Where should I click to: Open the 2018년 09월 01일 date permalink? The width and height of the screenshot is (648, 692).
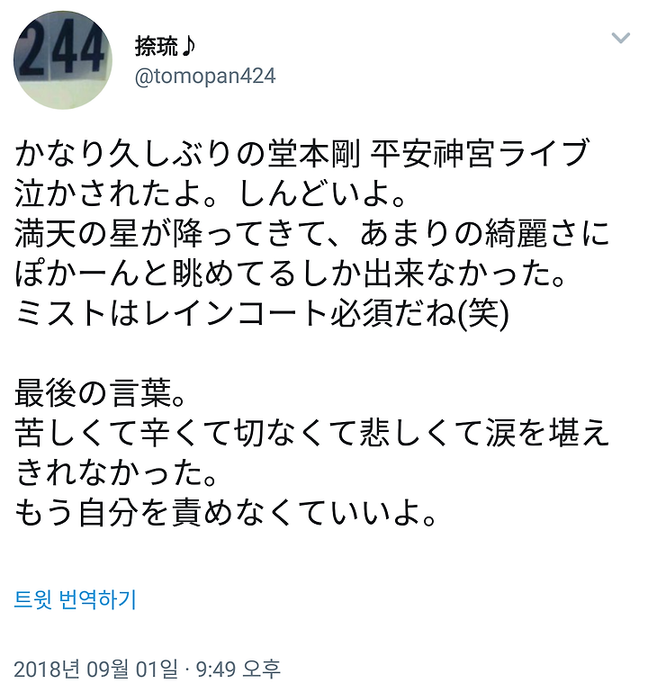point(95,669)
